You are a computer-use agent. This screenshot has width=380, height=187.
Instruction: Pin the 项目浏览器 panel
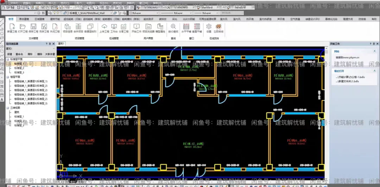(50, 44)
